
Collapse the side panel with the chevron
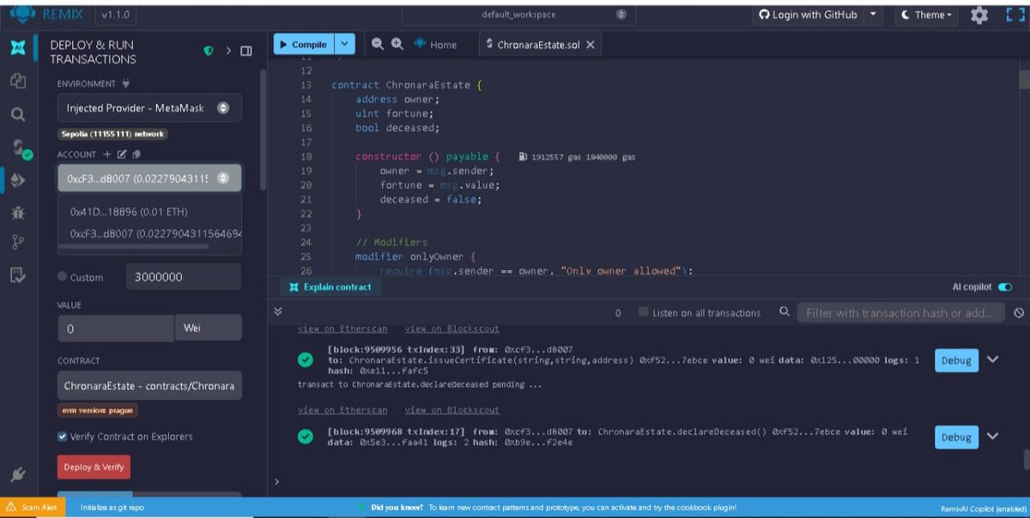(x=228, y=51)
